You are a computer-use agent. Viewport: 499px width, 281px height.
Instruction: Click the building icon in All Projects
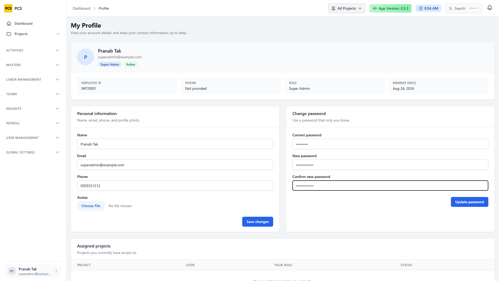333,8
